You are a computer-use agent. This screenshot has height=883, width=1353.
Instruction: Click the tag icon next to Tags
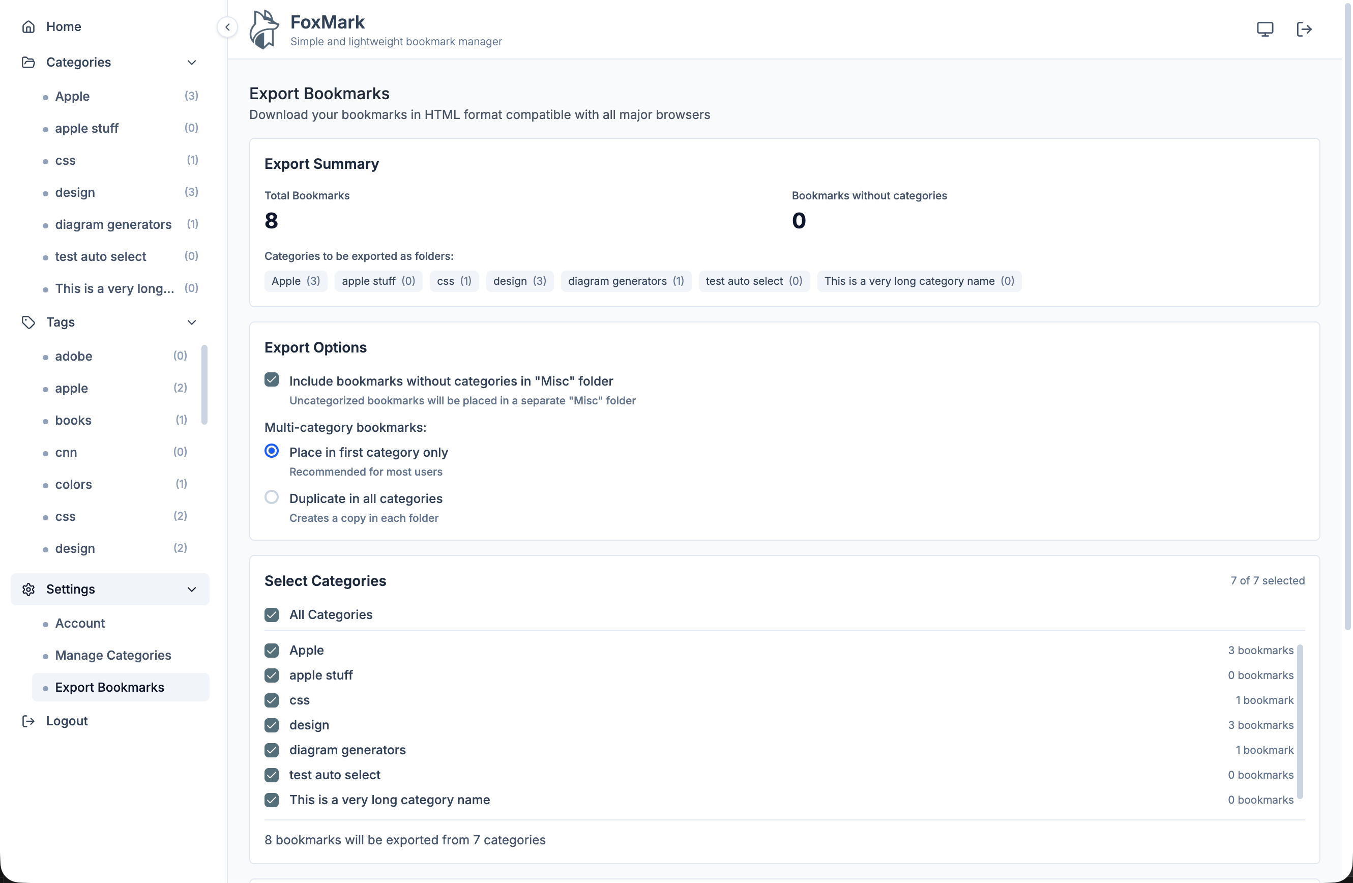[x=28, y=322]
